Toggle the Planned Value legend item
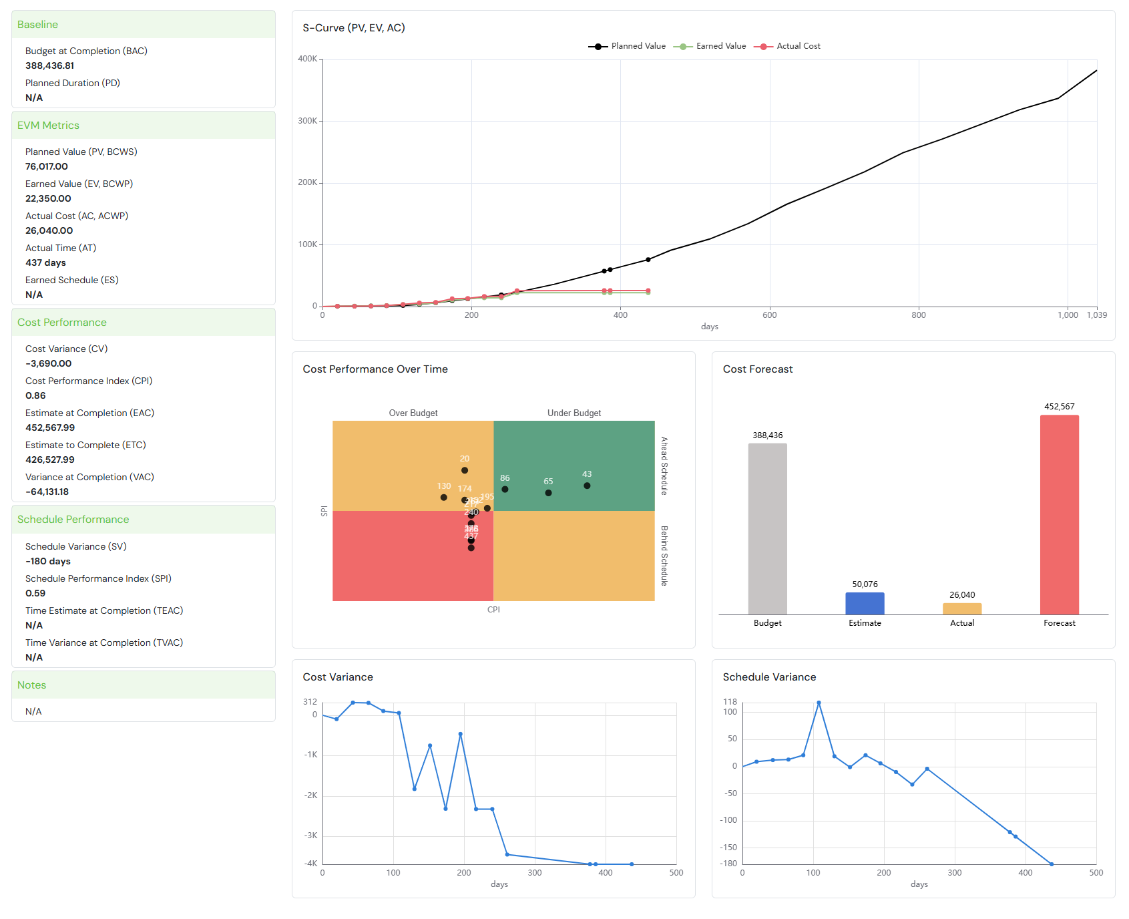 [x=627, y=46]
